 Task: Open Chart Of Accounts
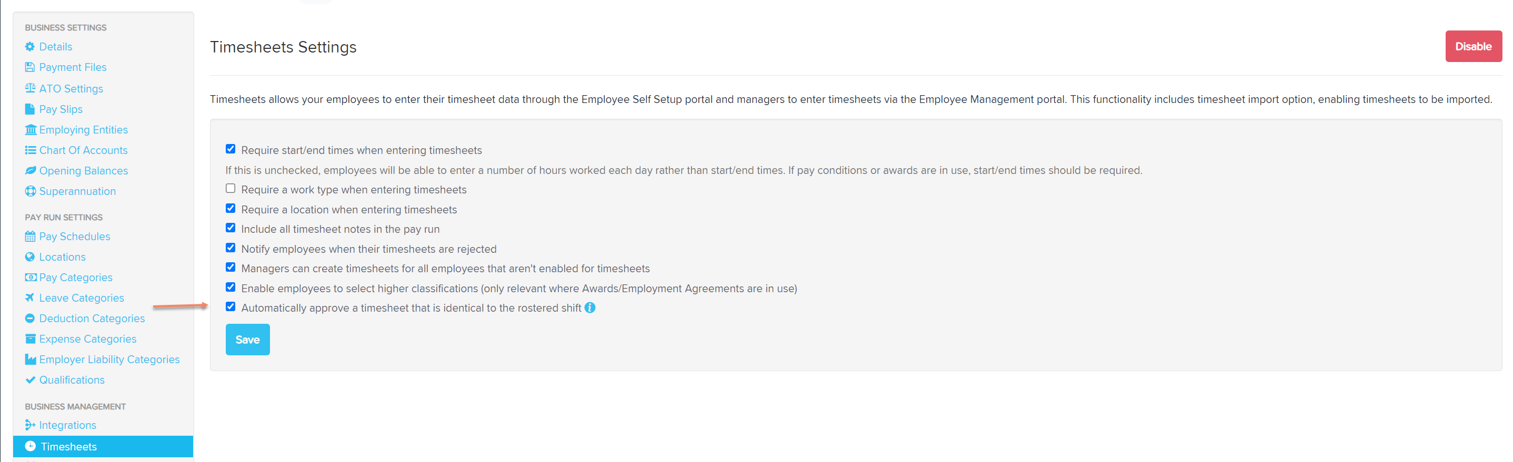pos(83,150)
